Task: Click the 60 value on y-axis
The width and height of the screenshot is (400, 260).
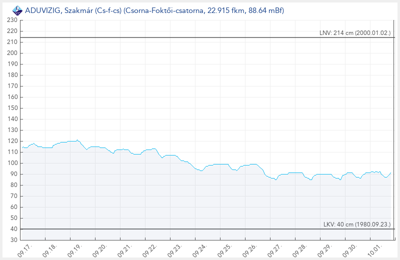Action: click(x=14, y=207)
